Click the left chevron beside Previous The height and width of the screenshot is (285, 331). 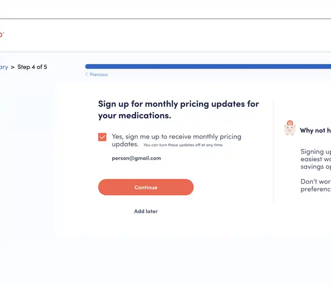point(86,74)
